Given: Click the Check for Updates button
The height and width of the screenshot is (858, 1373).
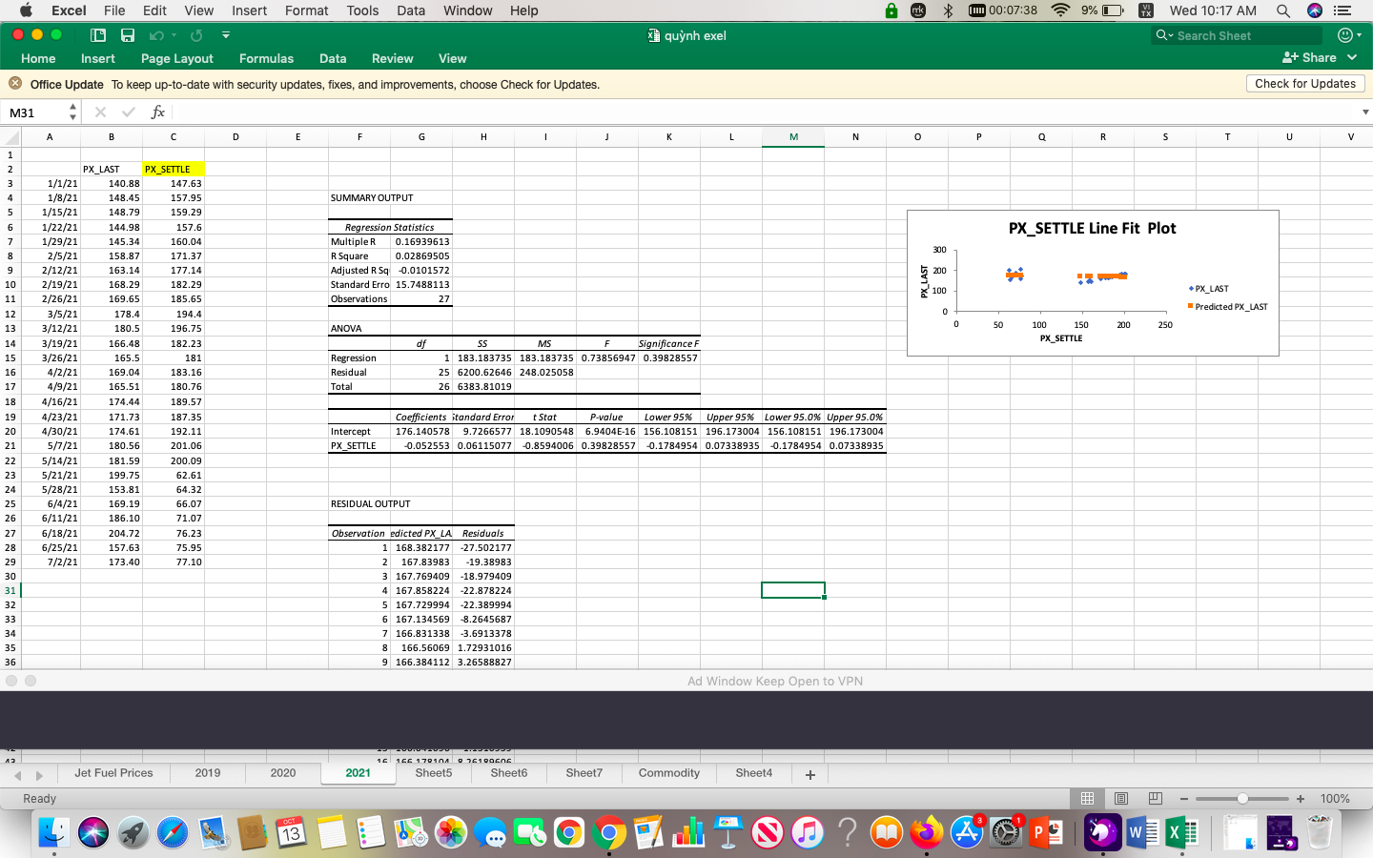Looking at the screenshot, I should click(x=1305, y=84).
